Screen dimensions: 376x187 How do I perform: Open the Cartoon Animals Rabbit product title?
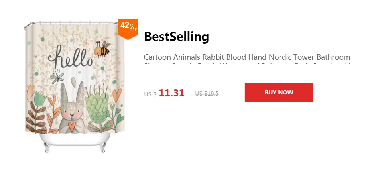point(247,57)
